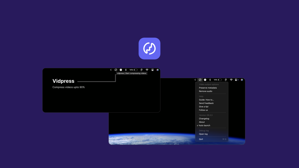Toggle the Auto launch checkmark item
Image resolution: width=299 pixels, height=168 pixels.
point(212,125)
